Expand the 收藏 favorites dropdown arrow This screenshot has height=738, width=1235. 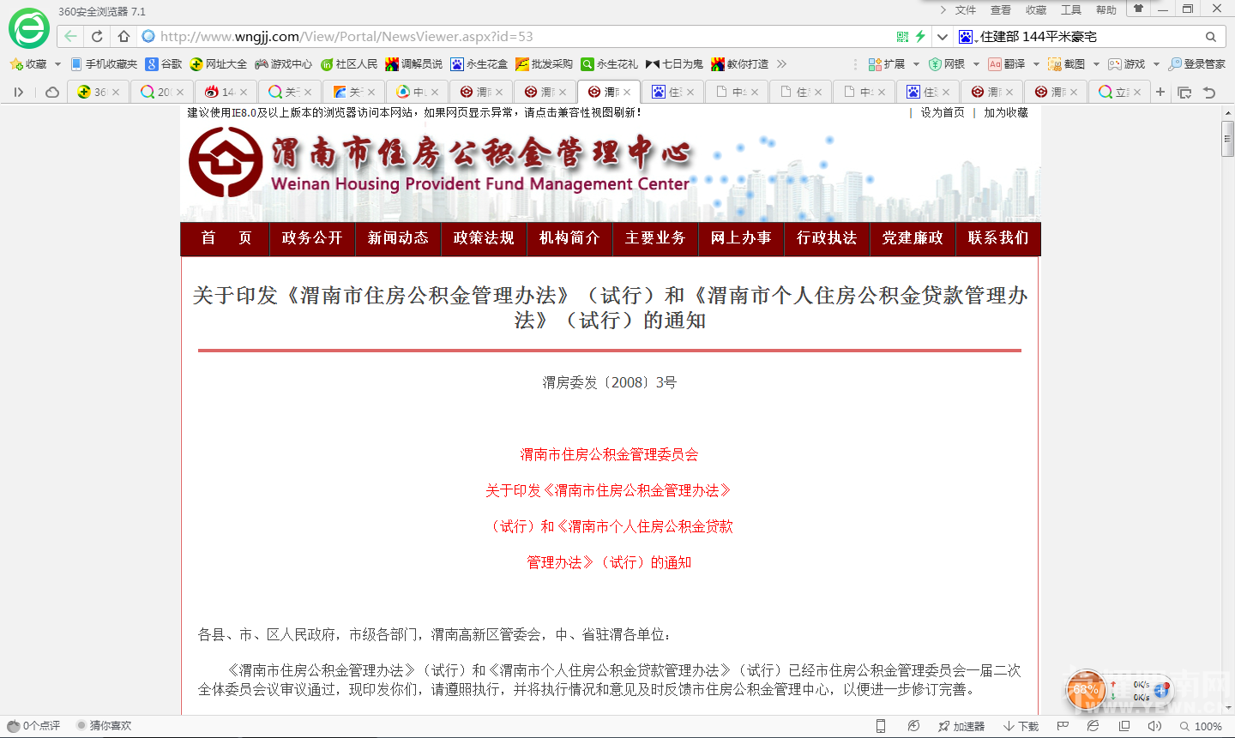[57, 63]
